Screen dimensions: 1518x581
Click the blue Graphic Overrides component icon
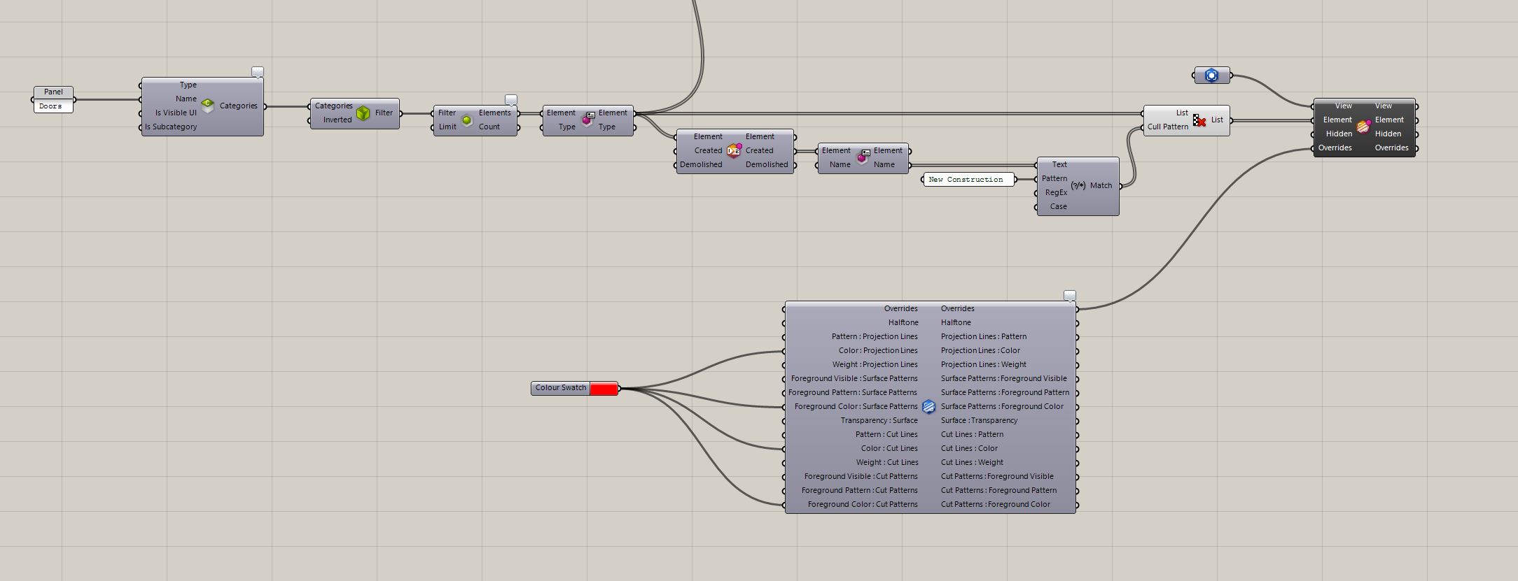928,406
